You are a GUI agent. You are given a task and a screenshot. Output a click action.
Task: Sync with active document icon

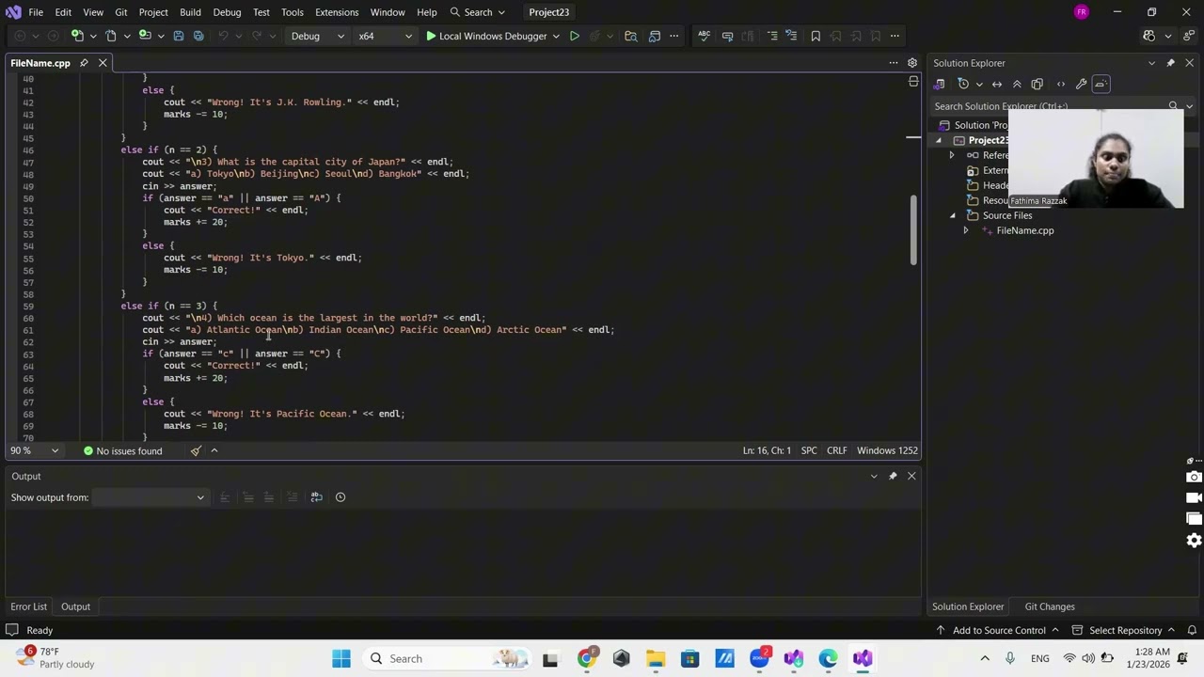pos(997,84)
